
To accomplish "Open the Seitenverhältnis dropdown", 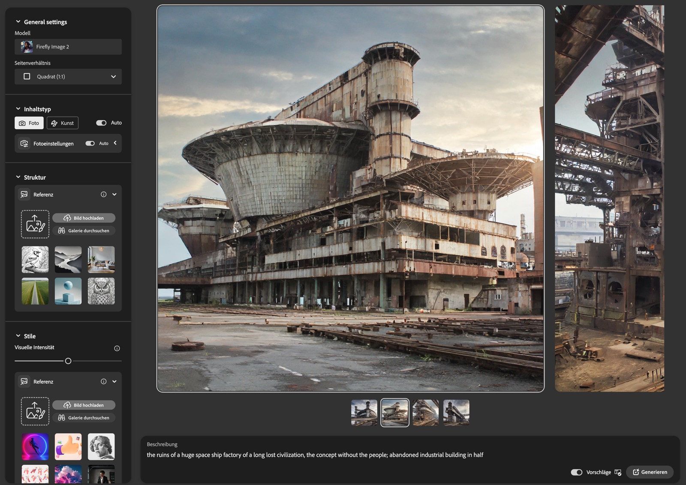I will (x=68, y=77).
